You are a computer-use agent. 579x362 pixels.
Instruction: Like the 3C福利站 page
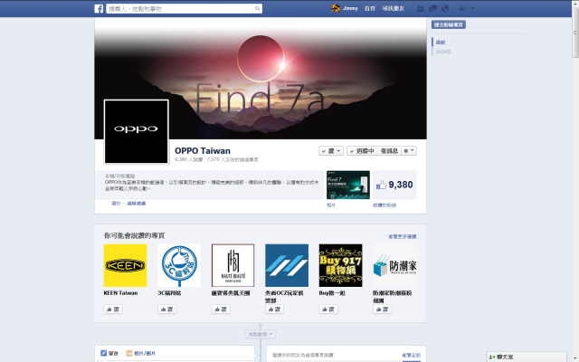click(x=166, y=310)
